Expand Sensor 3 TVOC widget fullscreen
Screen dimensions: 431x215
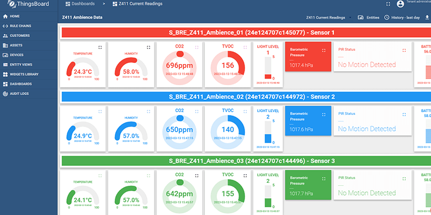(x=245, y=176)
